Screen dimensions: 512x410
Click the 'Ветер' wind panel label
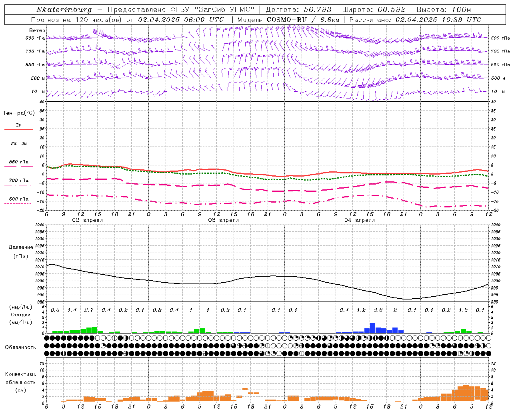click(37, 30)
